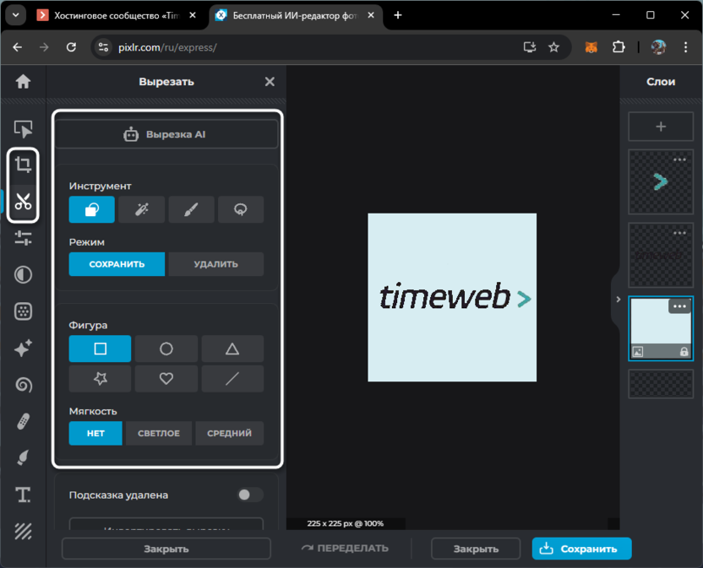This screenshot has height=568, width=703.
Task: Open the tab search dropdown arrow
Action: (x=16, y=15)
